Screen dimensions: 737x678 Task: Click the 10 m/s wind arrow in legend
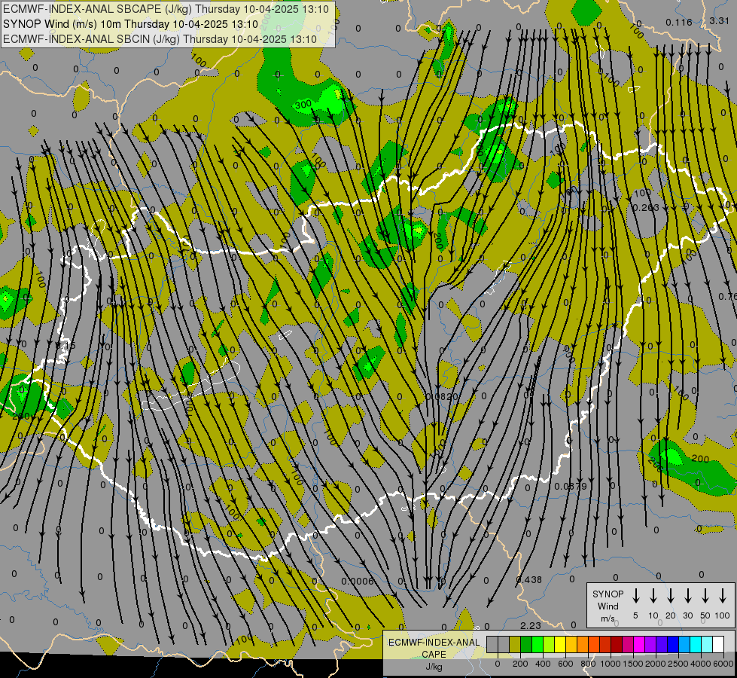[x=653, y=596]
